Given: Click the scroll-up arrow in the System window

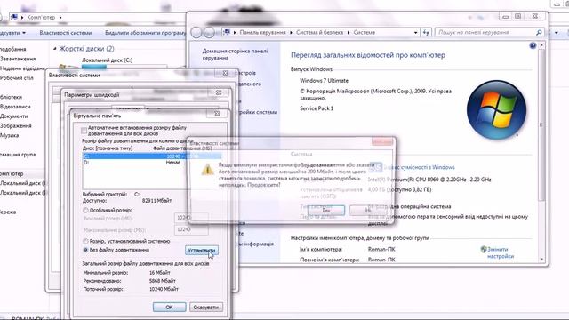Looking at the screenshot, I should click(541, 45).
